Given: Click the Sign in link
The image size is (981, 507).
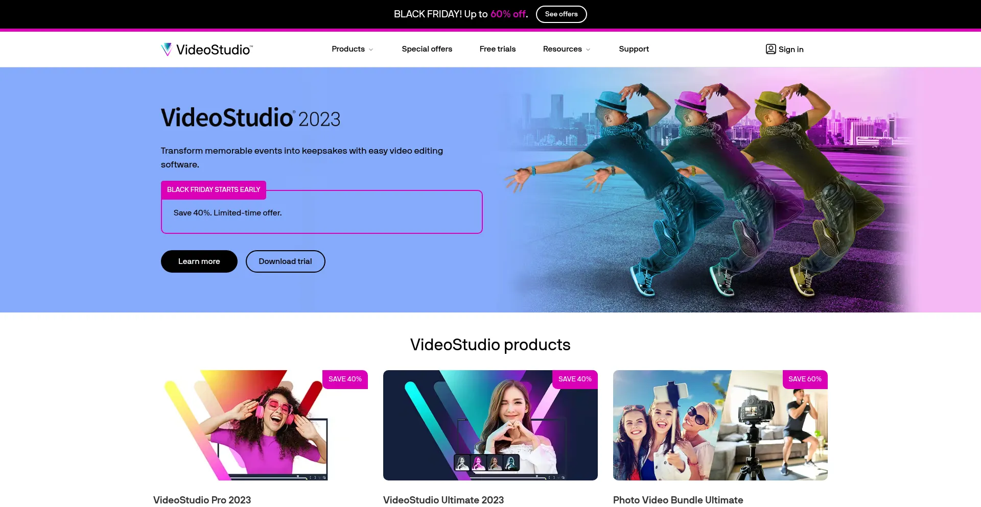Looking at the screenshot, I should 790,50.
